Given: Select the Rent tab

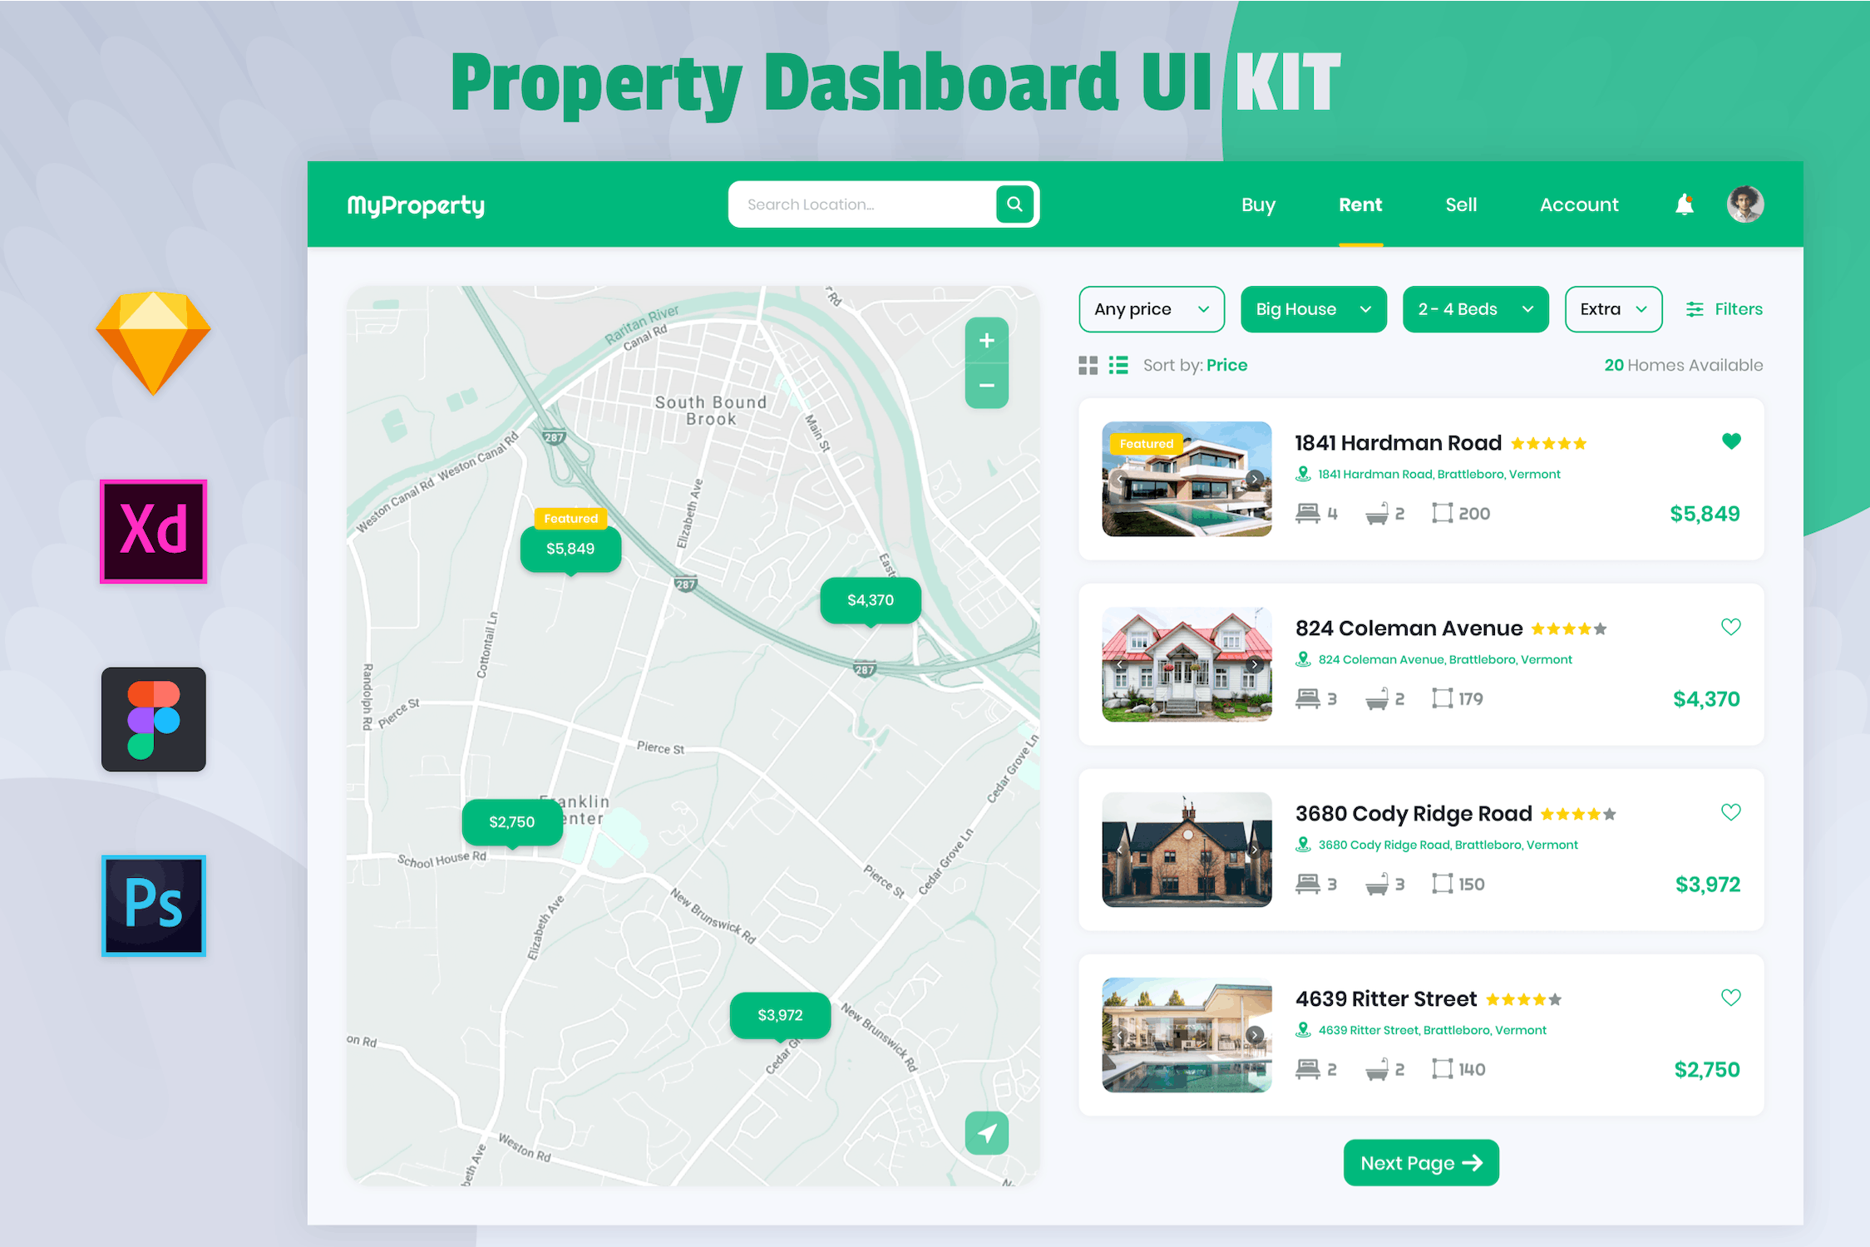Looking at the screenshot, I should [x=1360, y=205].
